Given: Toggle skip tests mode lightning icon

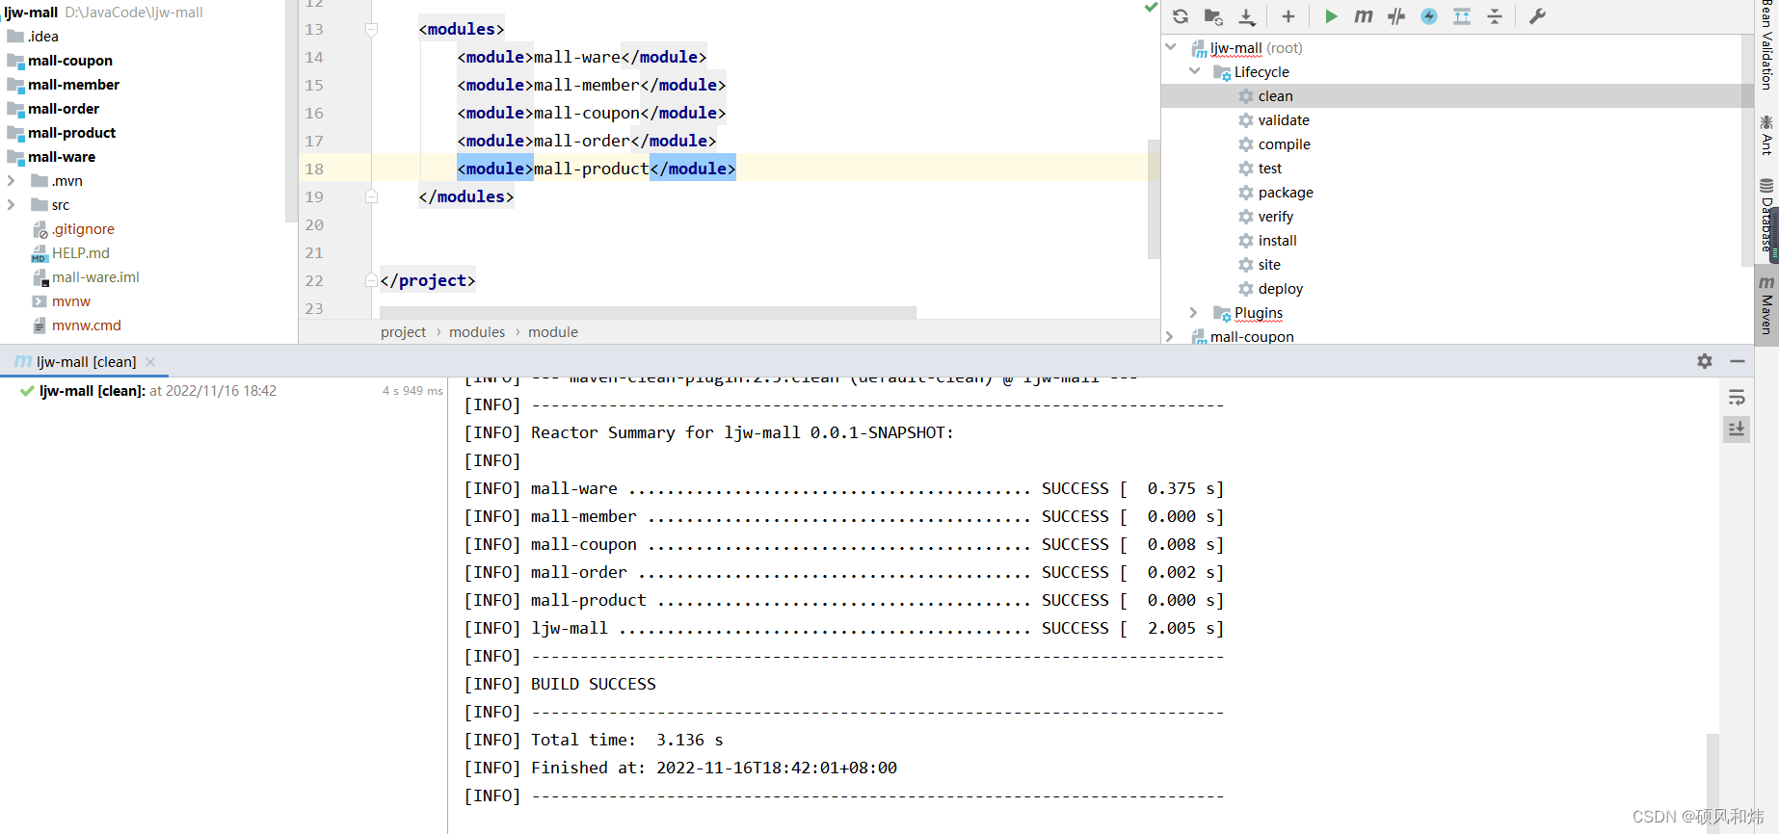Looking at the screenshot, I should point(1429,16).
